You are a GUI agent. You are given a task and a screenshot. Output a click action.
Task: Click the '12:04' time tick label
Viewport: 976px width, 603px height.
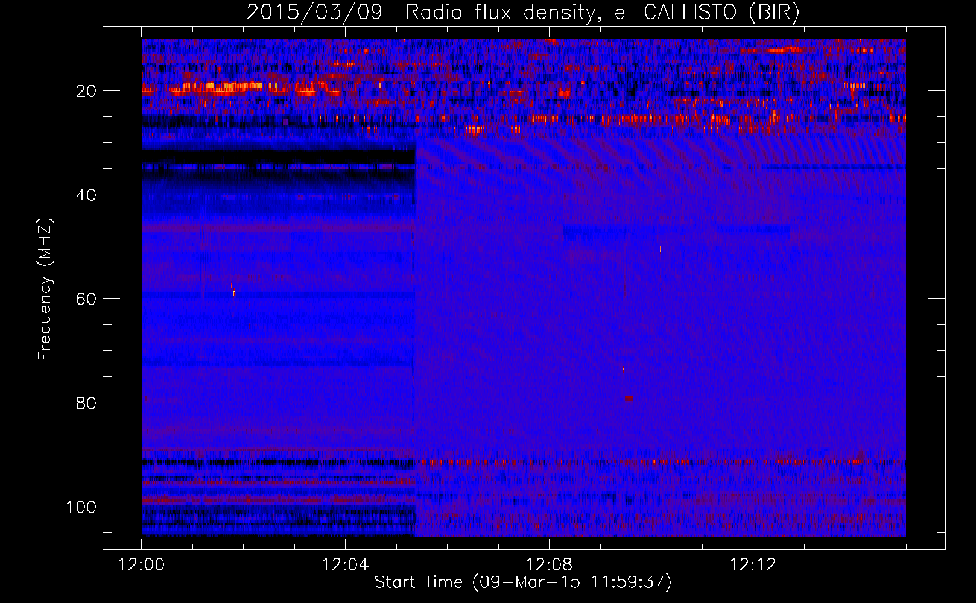click(345, 565)
